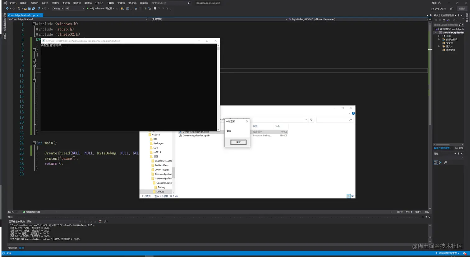Click the help question icon in file explorer

353,113
